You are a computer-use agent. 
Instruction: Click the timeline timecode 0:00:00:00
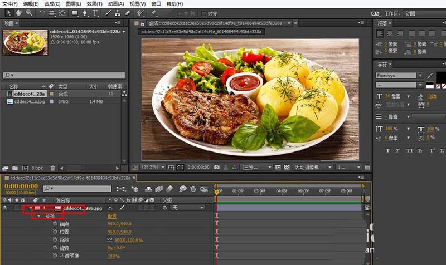pyautogui.click(x=21, y=186)
